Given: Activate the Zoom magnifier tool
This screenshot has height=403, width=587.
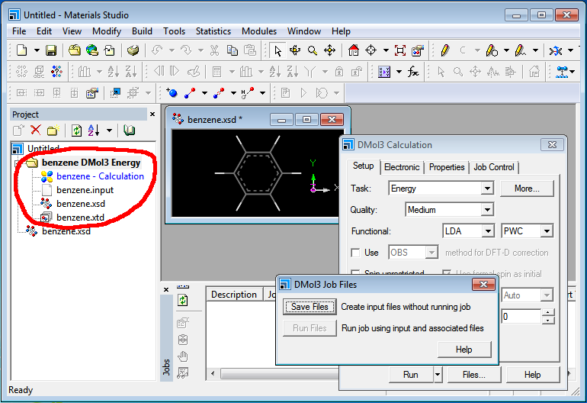Looking at the screenshot, I should click(313, 50).
